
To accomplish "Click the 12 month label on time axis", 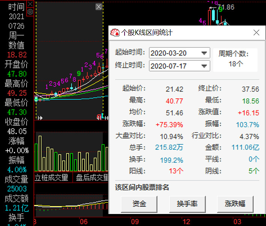I will click(x=186, y=222).
